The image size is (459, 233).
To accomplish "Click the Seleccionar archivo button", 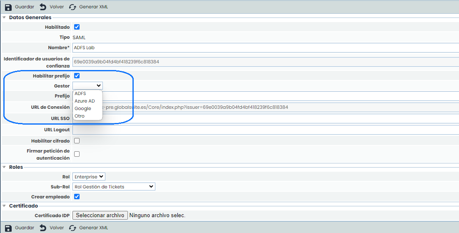I will pyautogui.click(x=100, y=215).
